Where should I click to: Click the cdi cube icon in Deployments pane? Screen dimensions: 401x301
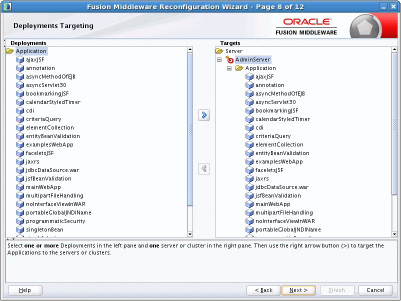(x=20, y=110)
